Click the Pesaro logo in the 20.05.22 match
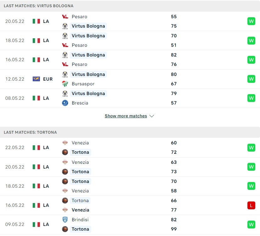 pyautogui.click(x=65, y=17)
